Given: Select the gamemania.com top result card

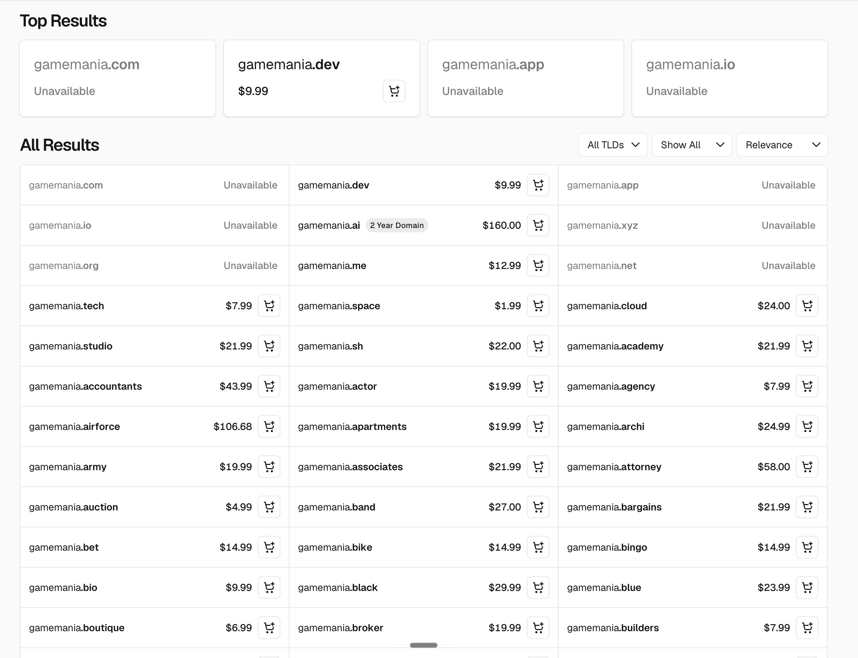Looking at the screenshot, I should (x=118, y=78).
